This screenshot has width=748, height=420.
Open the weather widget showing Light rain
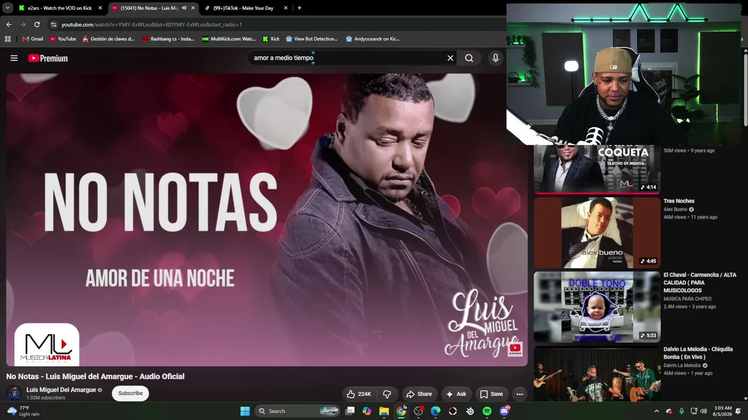coord(23,411)
